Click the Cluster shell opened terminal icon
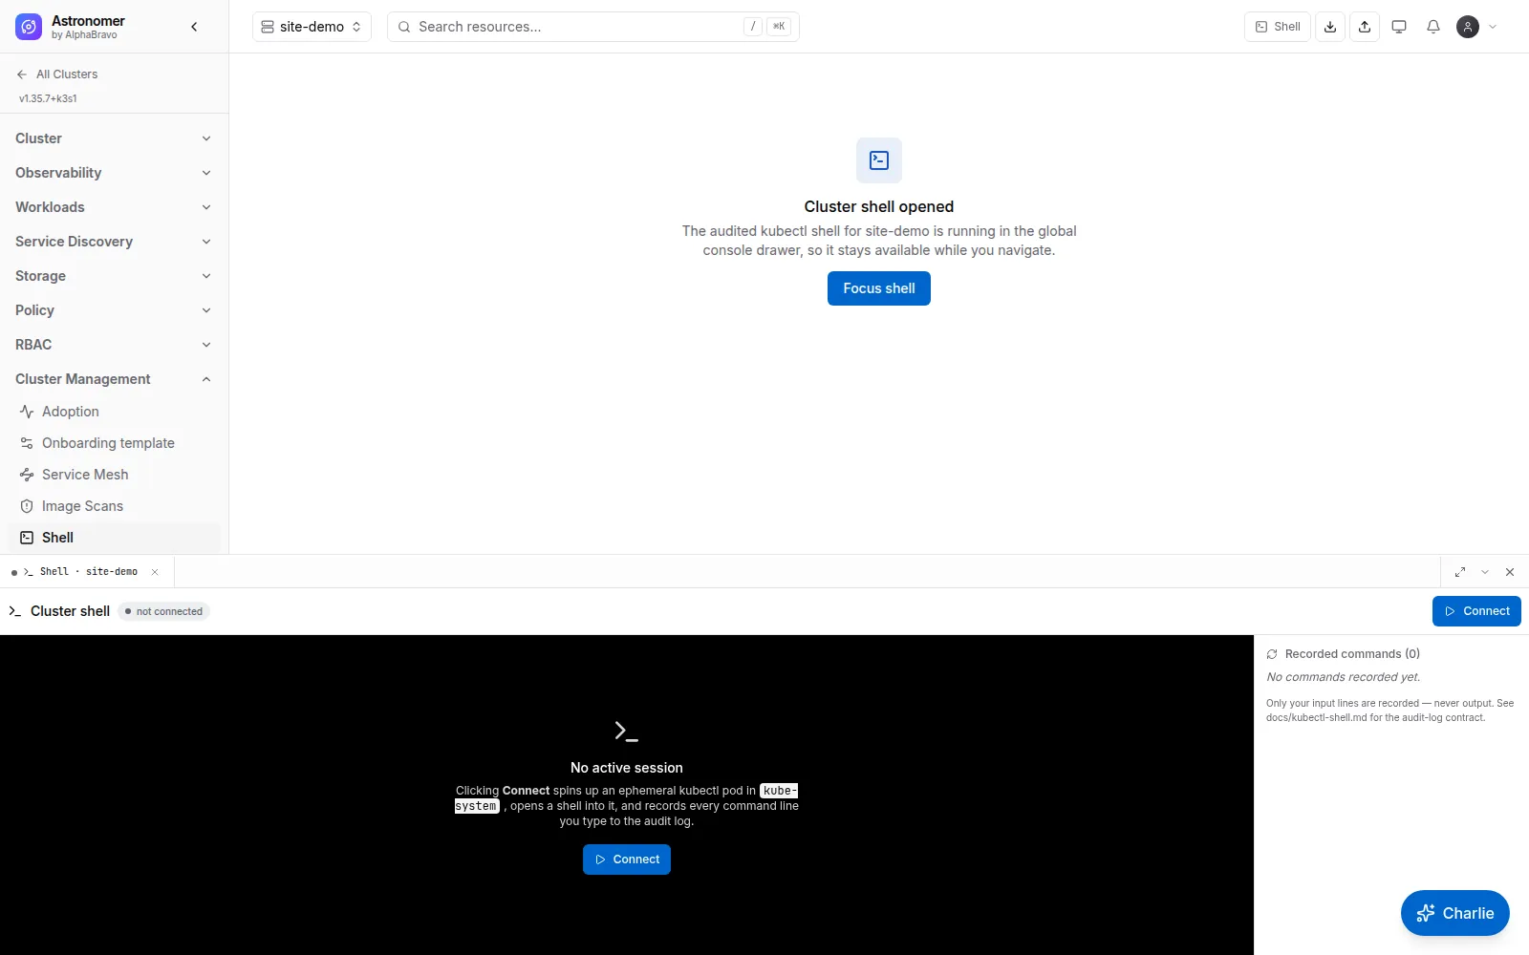This screenshot has height=955, width=1529. [879, 160]
